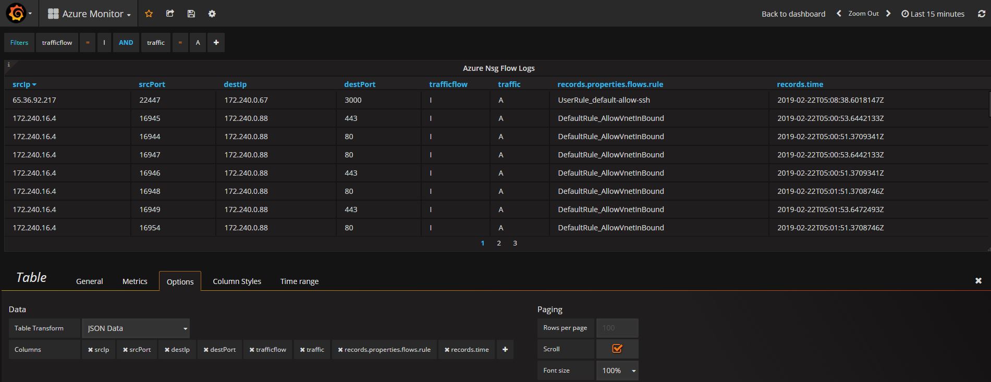Go to table page 1

(x=483, y=243)
